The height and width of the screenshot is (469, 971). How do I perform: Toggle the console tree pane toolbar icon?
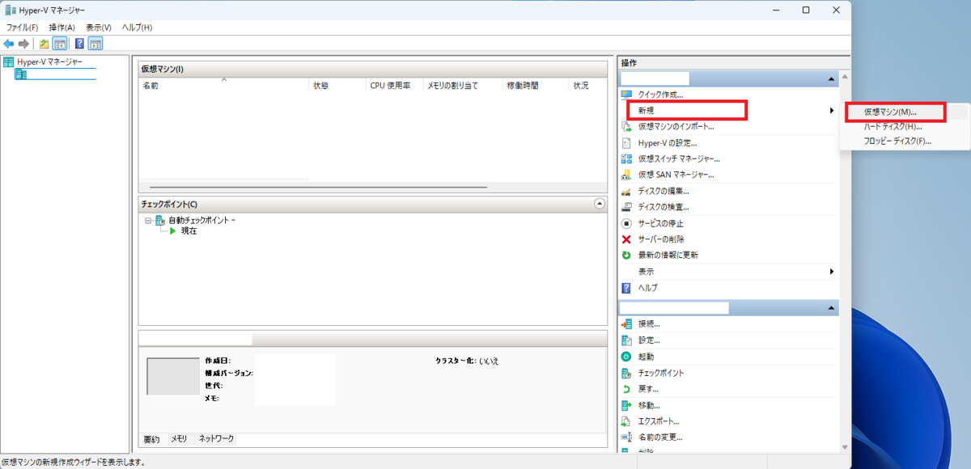[x=59, y=44]
